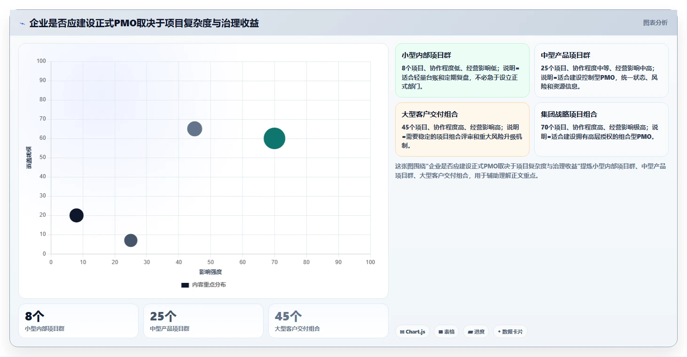Open the 集团战略项目组合 description card
The width and height of the screenshot is (687, 357).
601,129
